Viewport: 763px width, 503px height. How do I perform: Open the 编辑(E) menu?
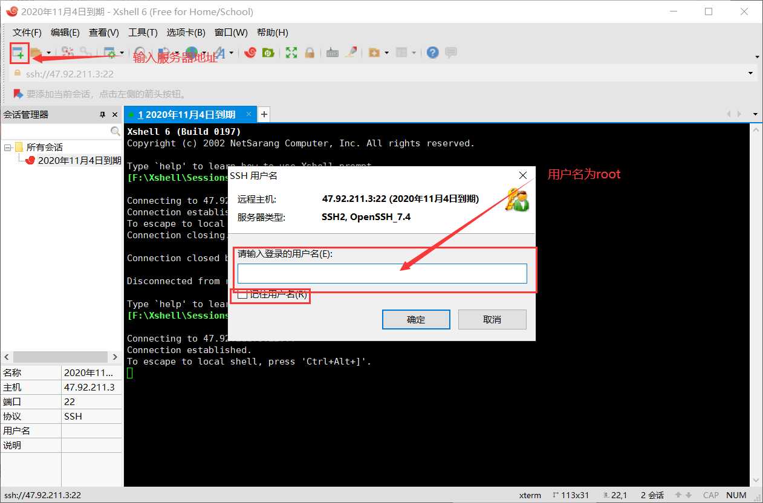coord(65,33)
